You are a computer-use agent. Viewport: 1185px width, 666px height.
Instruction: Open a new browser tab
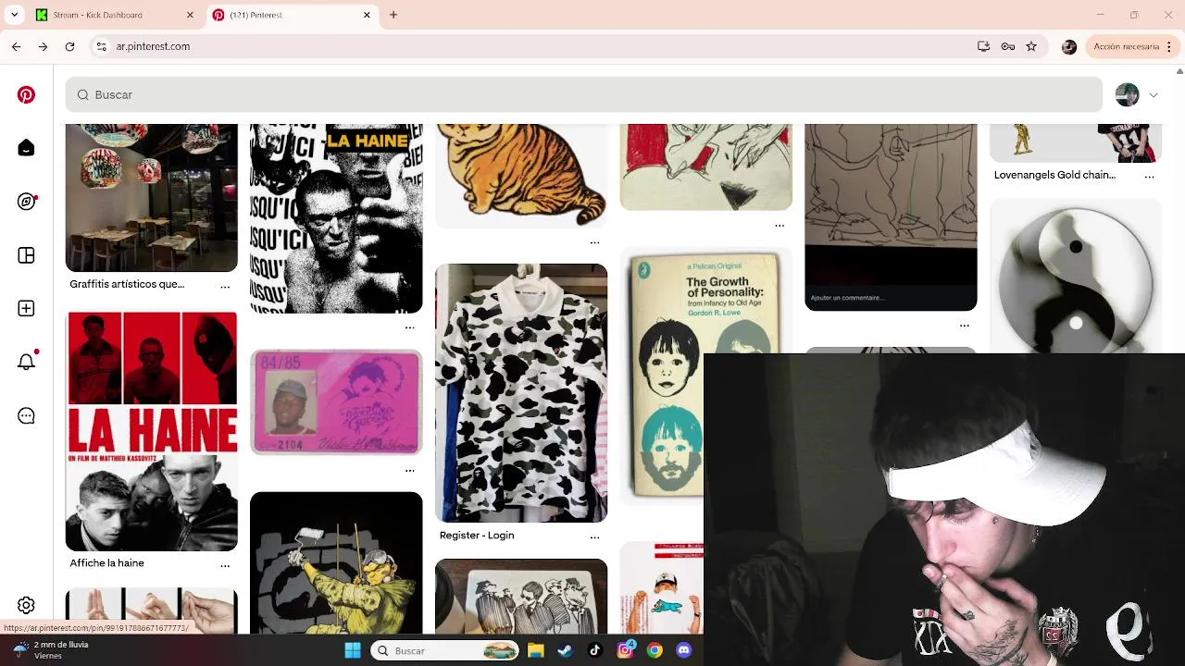pos(393,15)
